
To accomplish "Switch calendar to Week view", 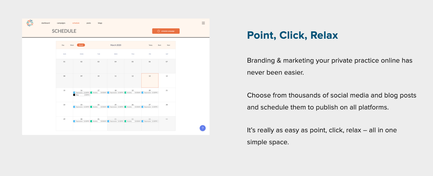I will [72, 45].
